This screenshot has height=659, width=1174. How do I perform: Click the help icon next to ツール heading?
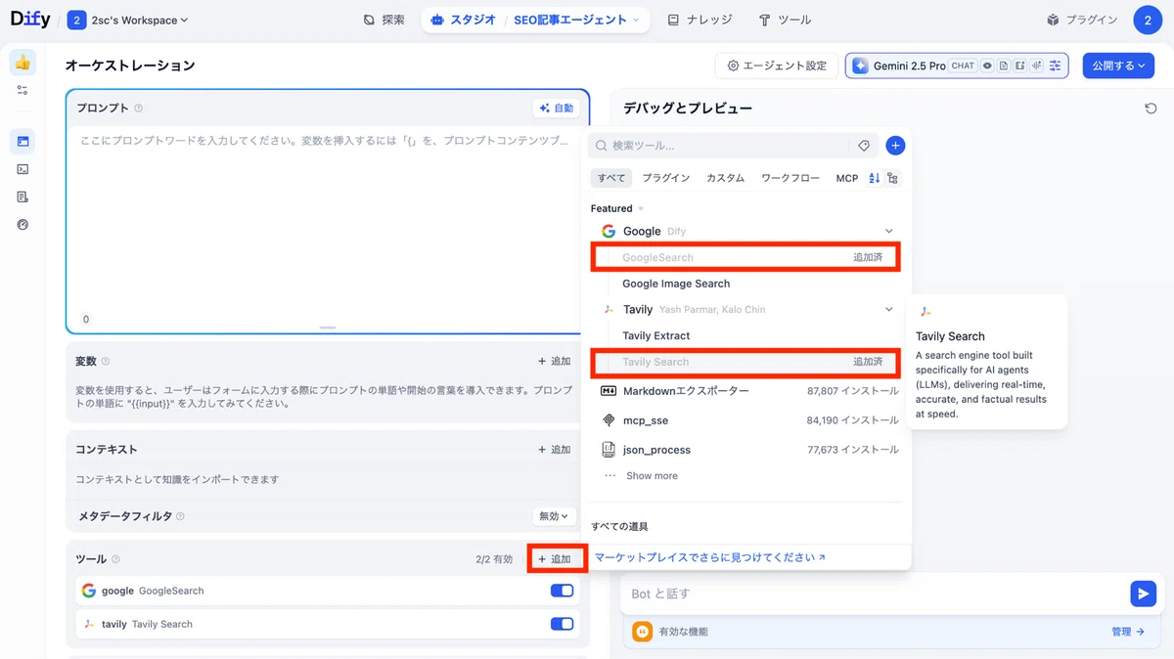pyautogui.click(x=115, y=559)
